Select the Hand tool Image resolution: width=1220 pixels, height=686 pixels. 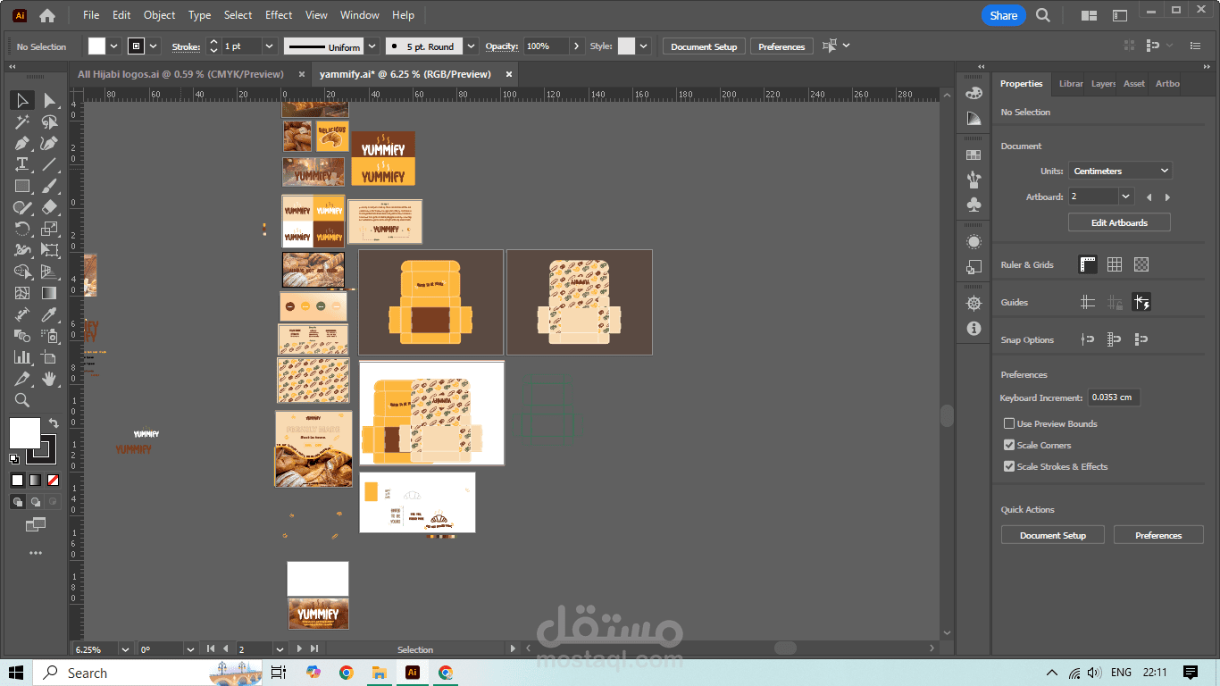(x=50, y=379)
